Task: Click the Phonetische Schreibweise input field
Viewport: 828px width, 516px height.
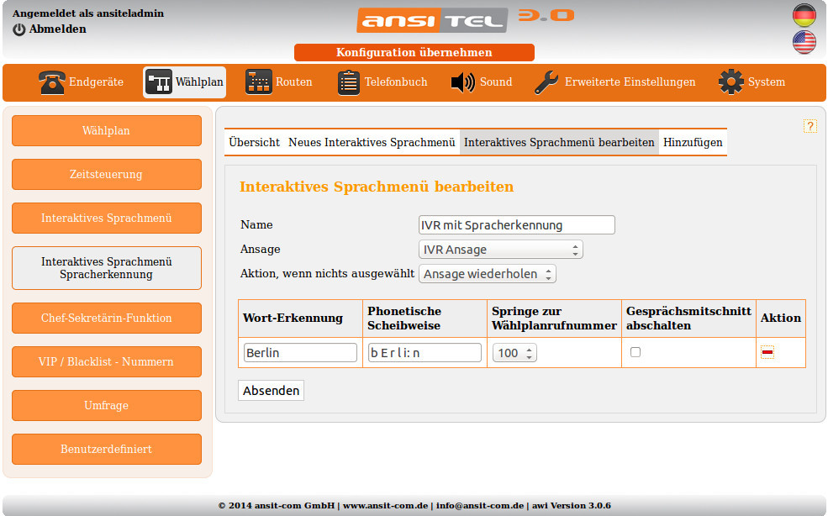Action: [425, 353]
